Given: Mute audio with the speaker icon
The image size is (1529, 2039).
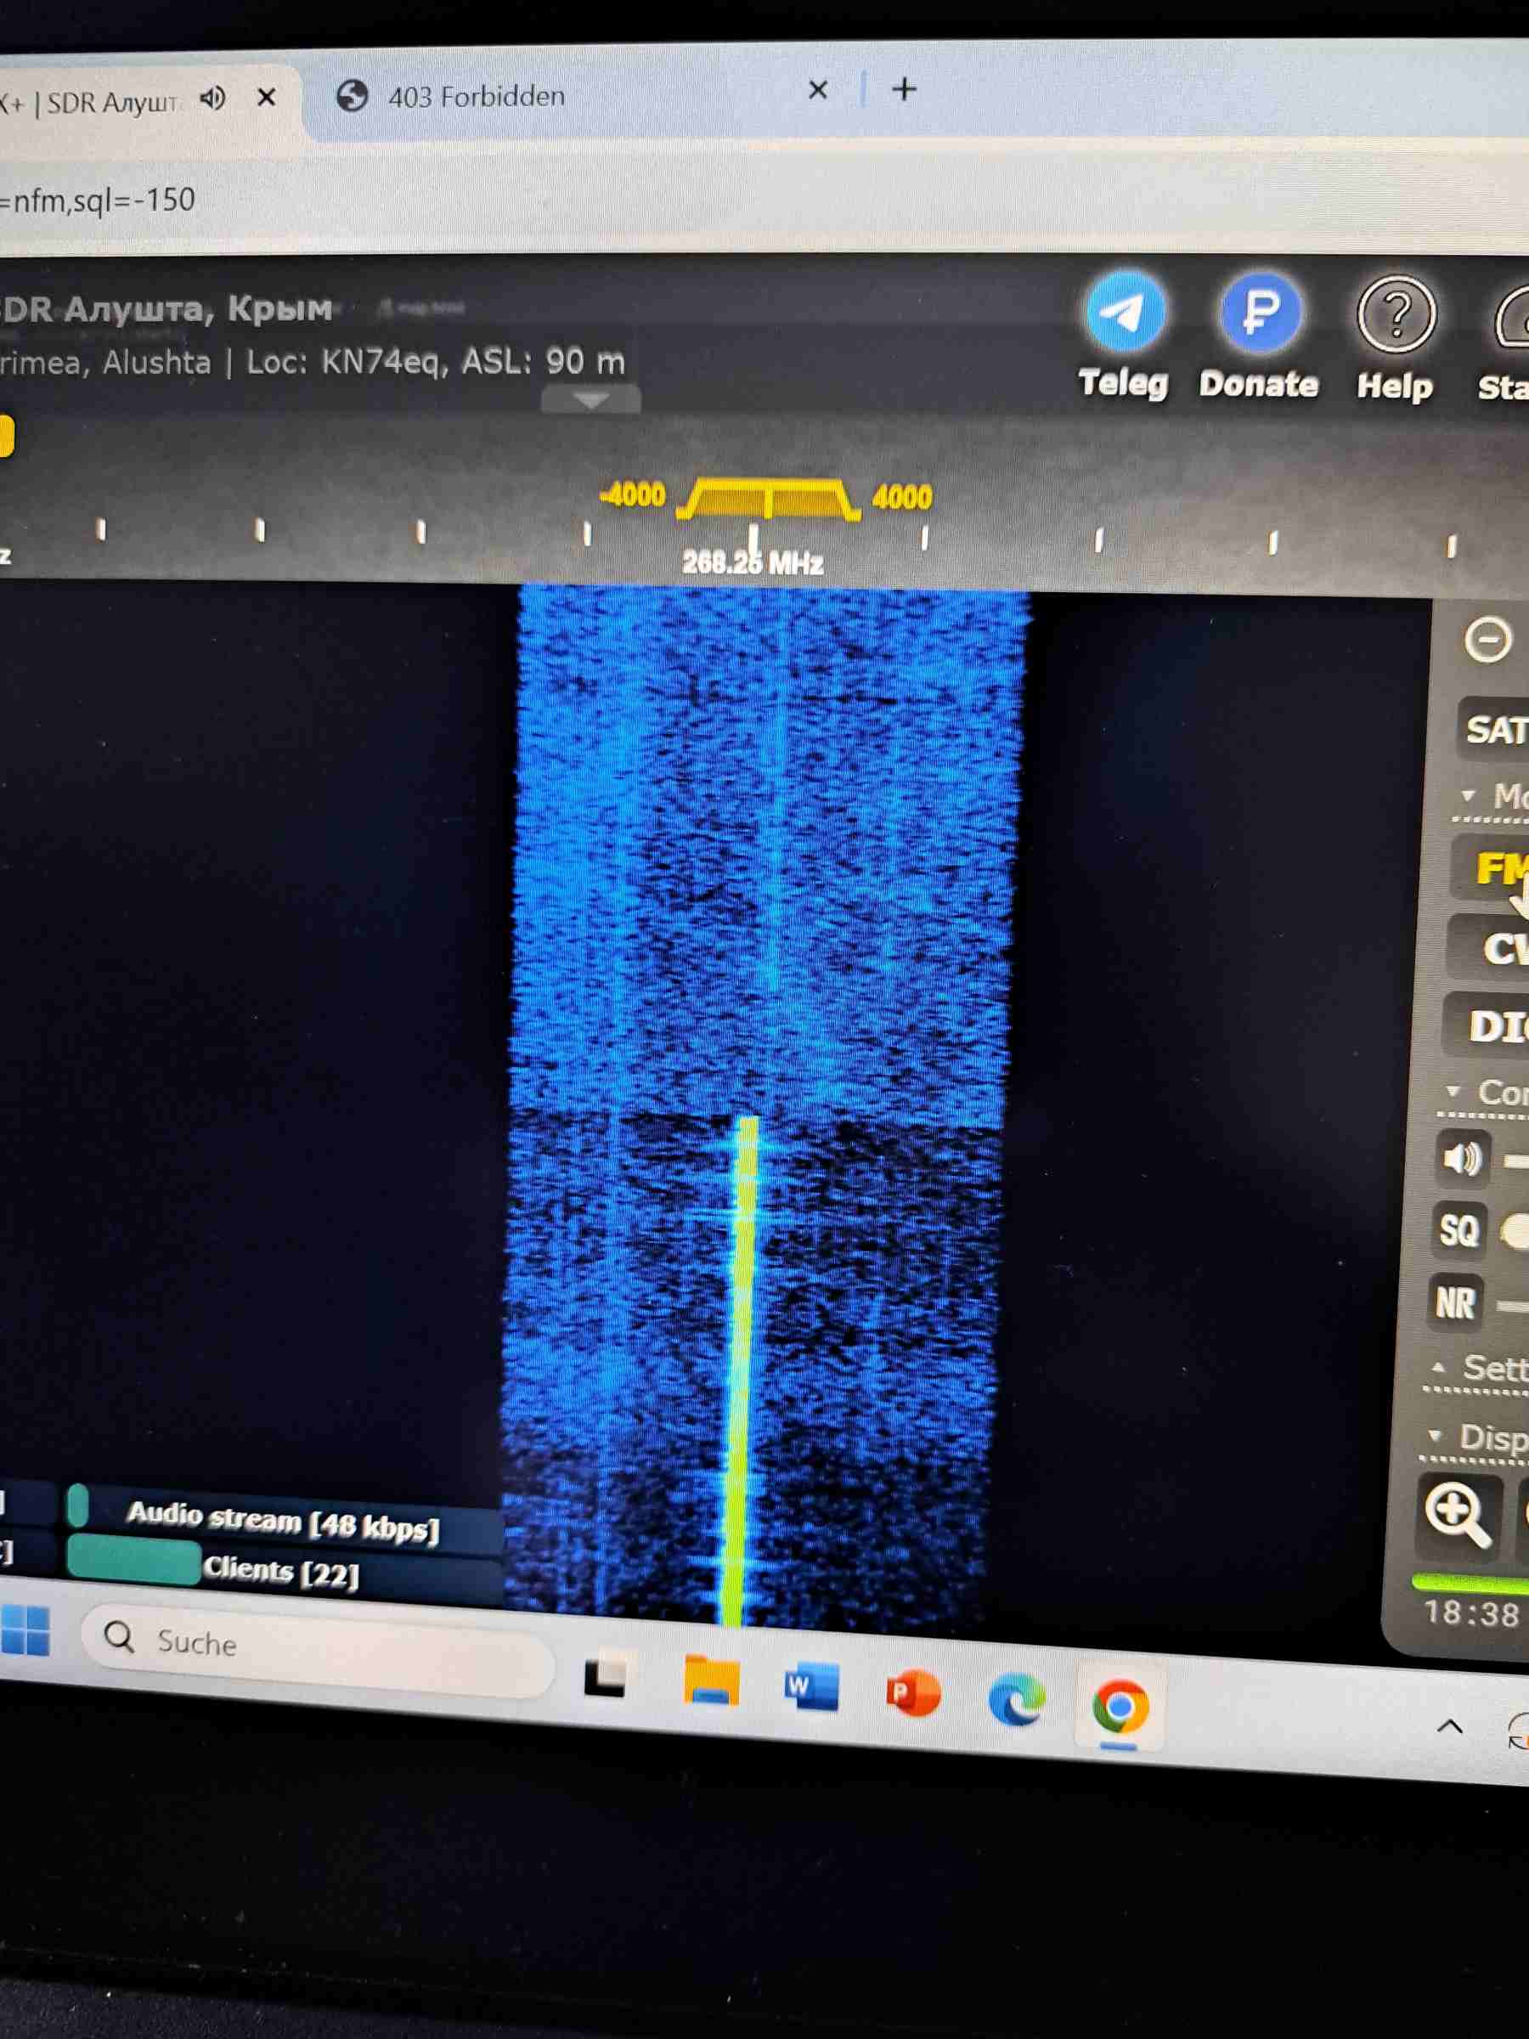Looking at the screenshot, I should pyautogui.click(x=1462, y=1159).
